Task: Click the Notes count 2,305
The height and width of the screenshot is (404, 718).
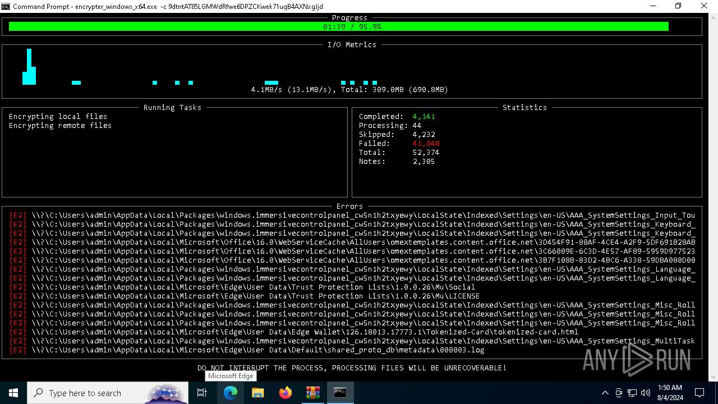Action: pyautogui.click(x=424, y=162)
